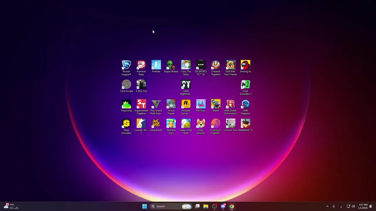Screen dimensions: 376x211
Task: Click the Chained Together desktop icon
Action: pyautogui.click(x=216, y=68)
